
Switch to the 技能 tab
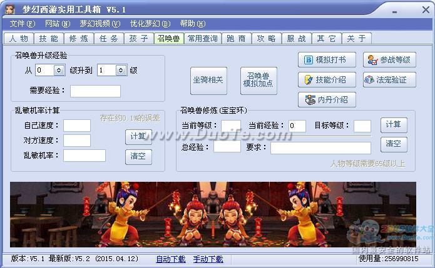pos(49,38)
